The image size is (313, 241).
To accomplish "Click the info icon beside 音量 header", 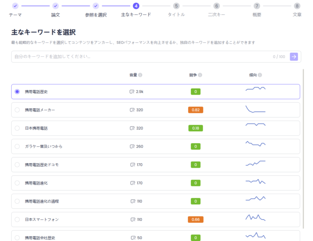I will pos(140,75).
